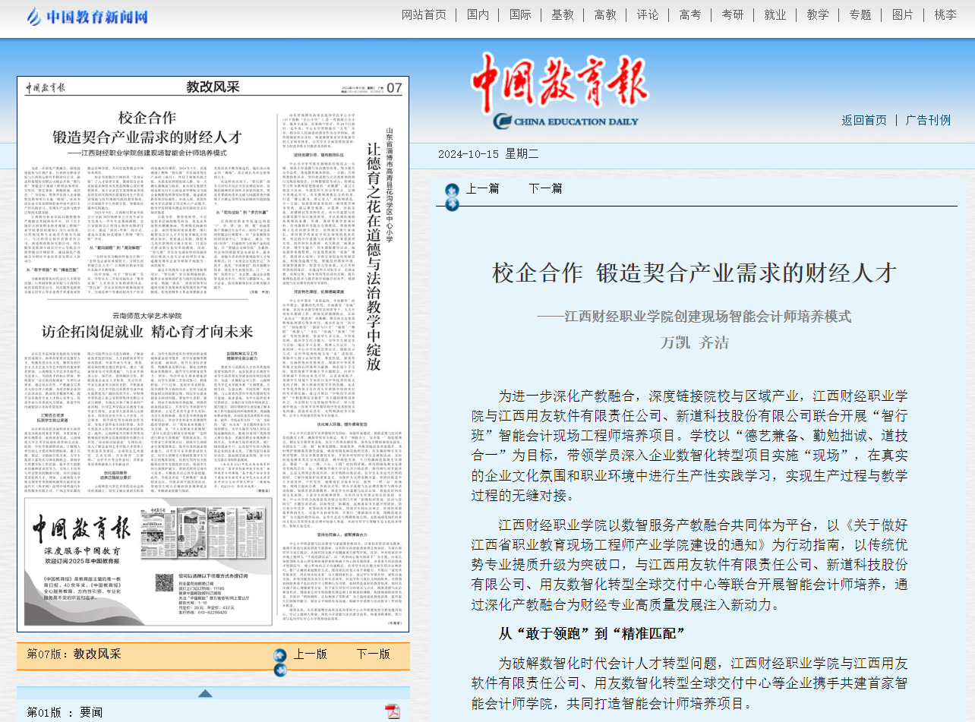
Task: Click the China Education Daily masthead logo
Action: coord(560,91)
